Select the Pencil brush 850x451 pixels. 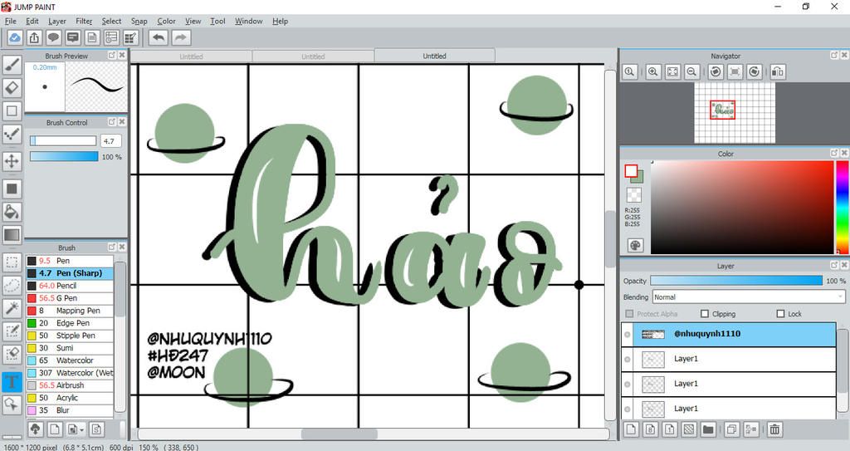[x=70, y=286]
